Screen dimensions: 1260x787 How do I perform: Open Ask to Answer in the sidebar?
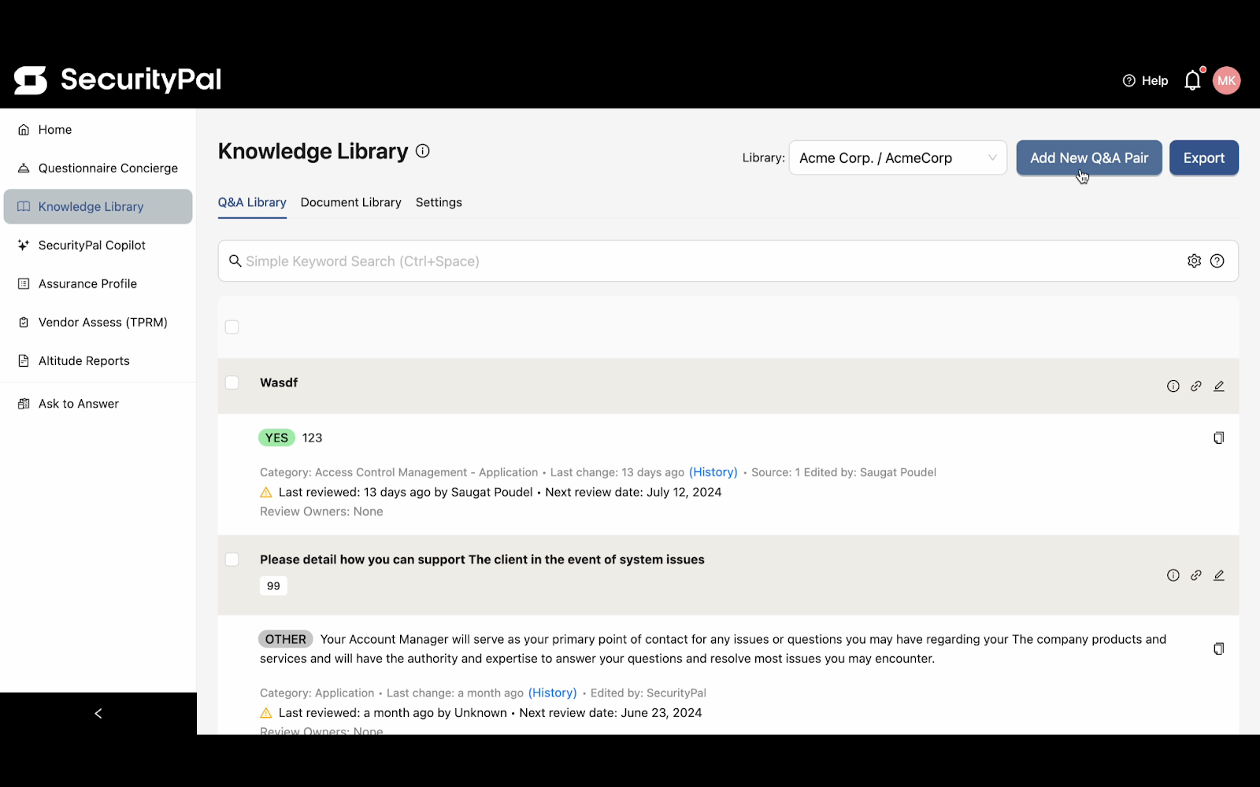pos(98,404)
